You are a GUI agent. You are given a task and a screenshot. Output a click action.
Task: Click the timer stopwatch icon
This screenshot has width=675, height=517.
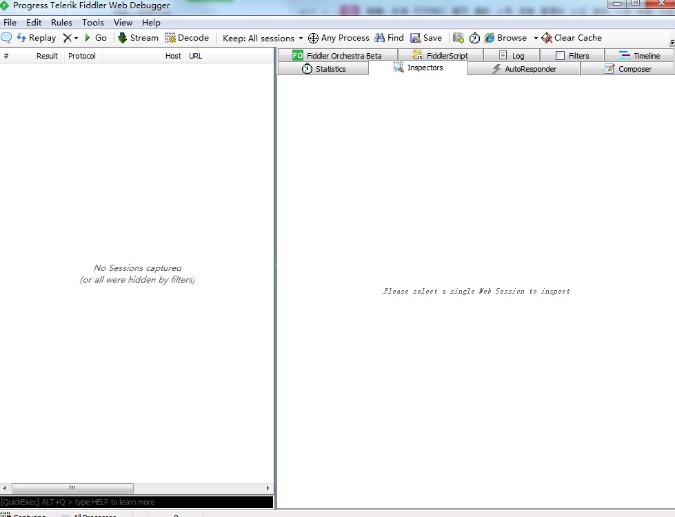tap(474, 39)
